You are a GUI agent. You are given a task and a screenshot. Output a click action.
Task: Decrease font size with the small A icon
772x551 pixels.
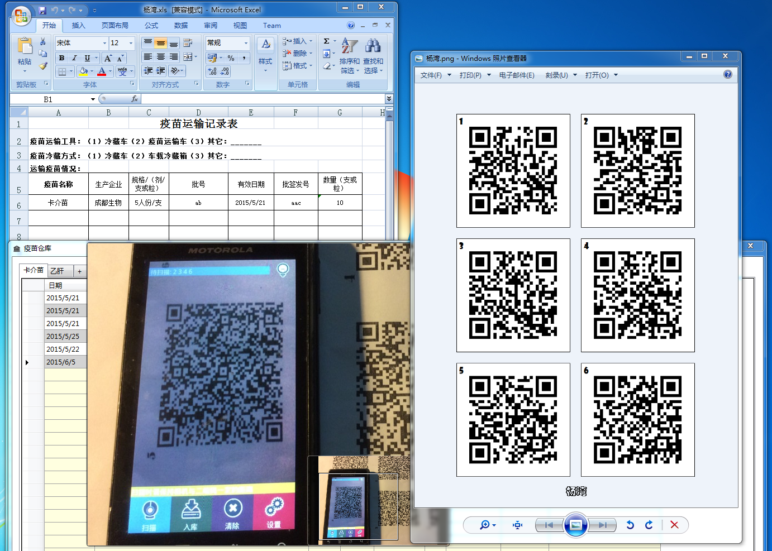click(120, 58)
